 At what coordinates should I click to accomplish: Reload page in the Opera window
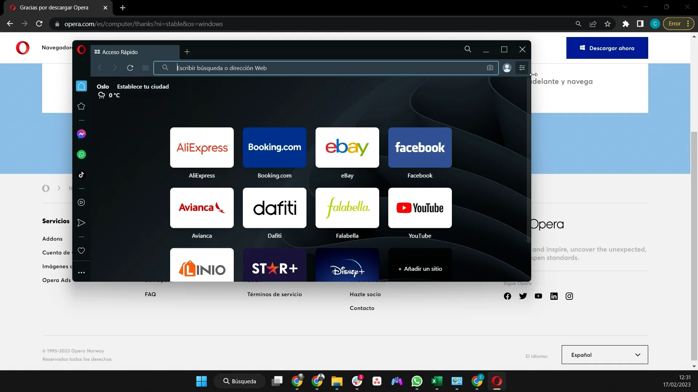[x=130, y=68]
